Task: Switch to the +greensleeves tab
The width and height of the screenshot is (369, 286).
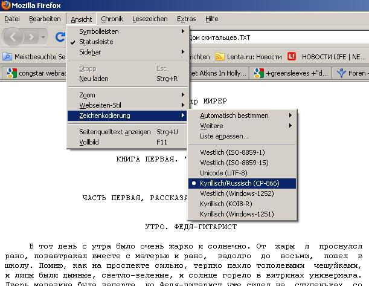Action: tap(292, 73)
